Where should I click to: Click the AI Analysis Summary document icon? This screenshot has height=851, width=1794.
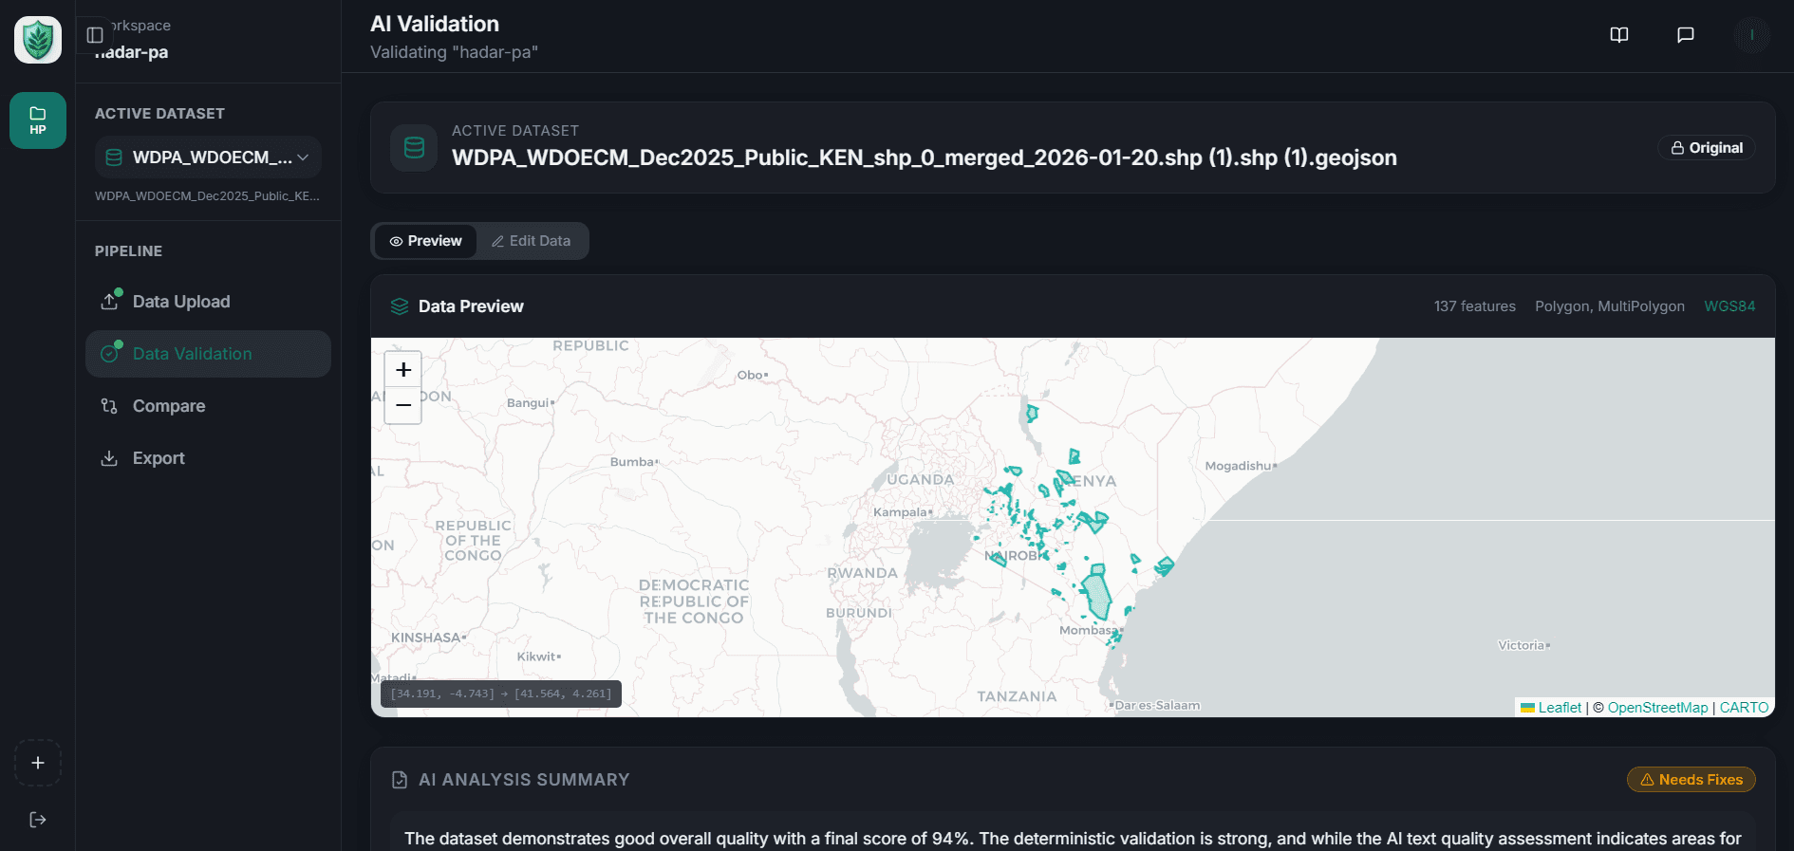click(400, 780)
